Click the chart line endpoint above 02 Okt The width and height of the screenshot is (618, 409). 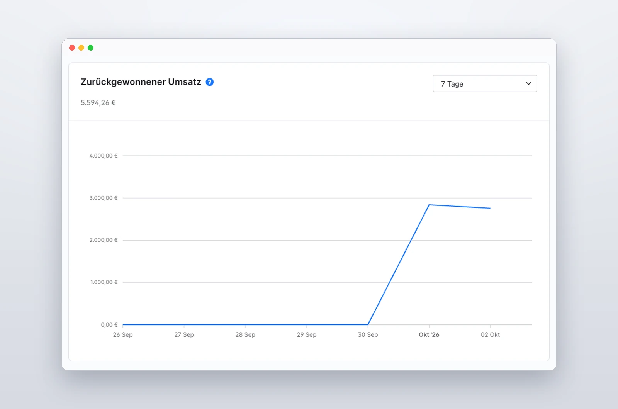(x=490, y=208)
